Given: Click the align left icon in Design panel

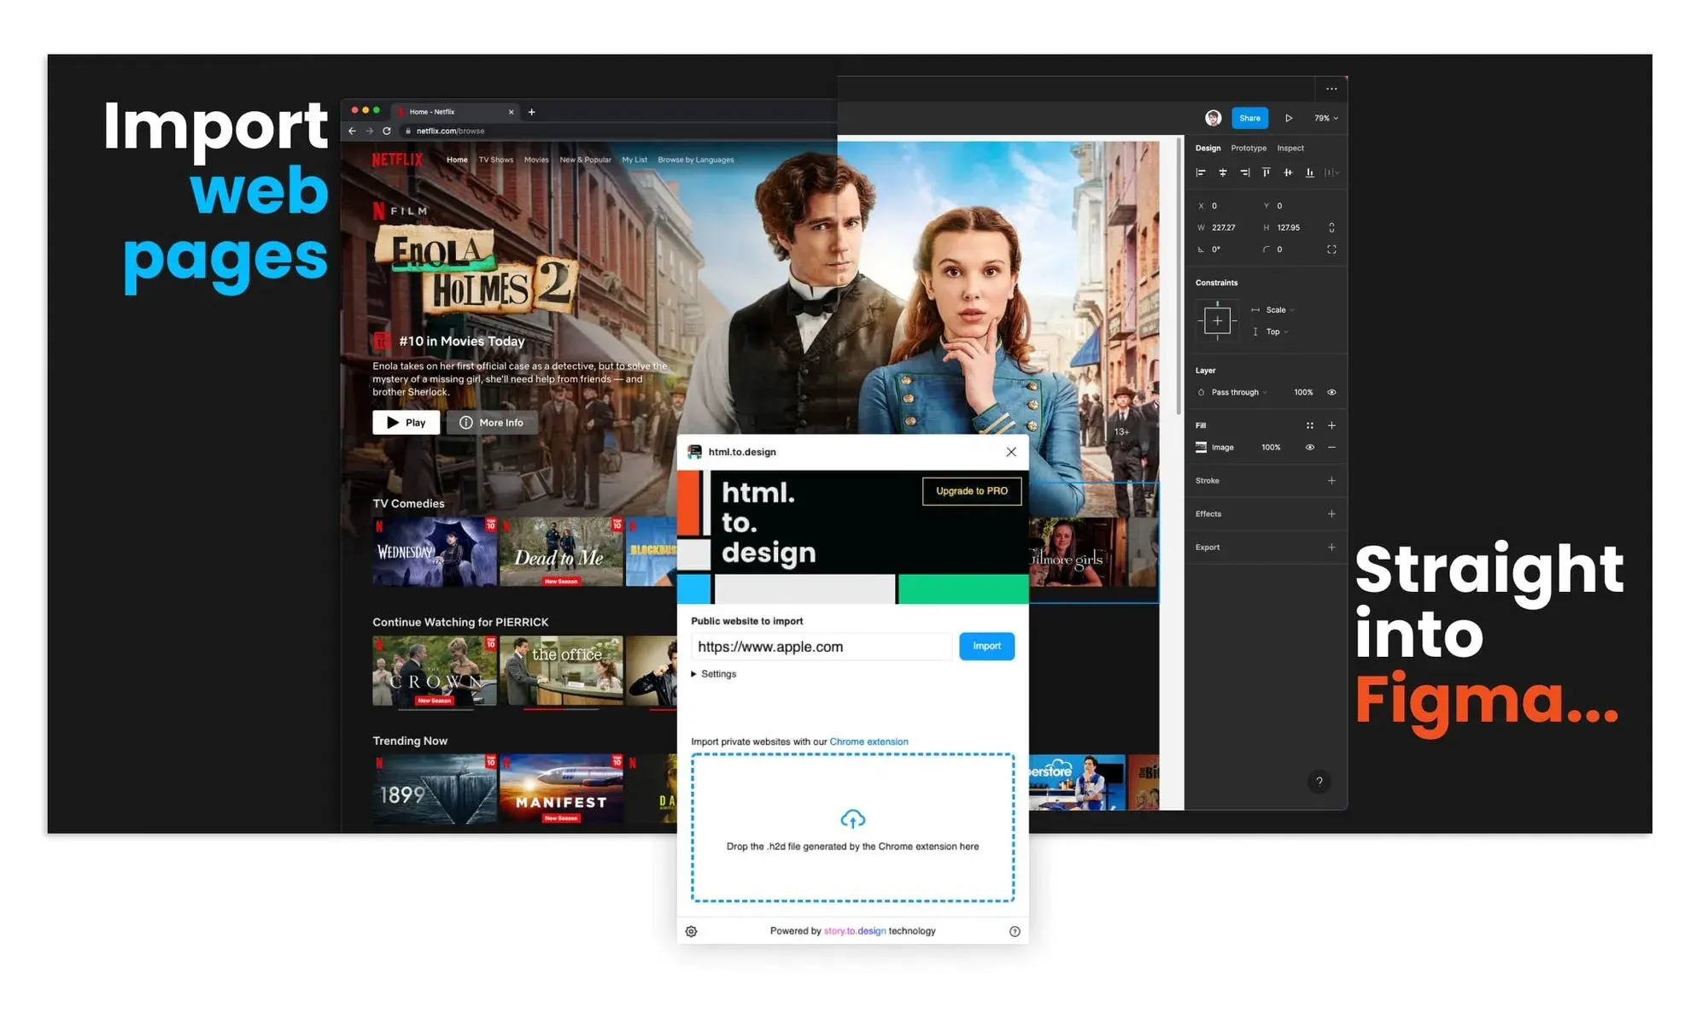Looking at the screenshot, I should coord(1201,173).
